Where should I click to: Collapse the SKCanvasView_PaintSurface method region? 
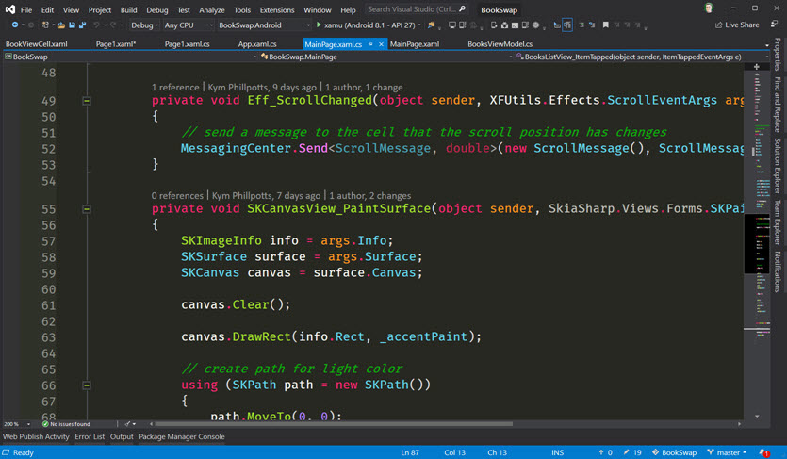[x=87, y=209]
